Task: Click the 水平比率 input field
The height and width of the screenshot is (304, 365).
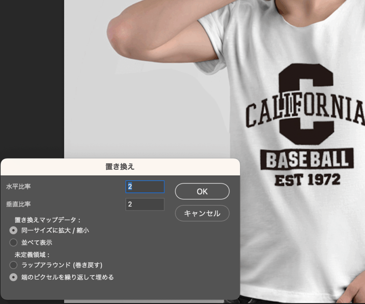Action: coord(145,187)
